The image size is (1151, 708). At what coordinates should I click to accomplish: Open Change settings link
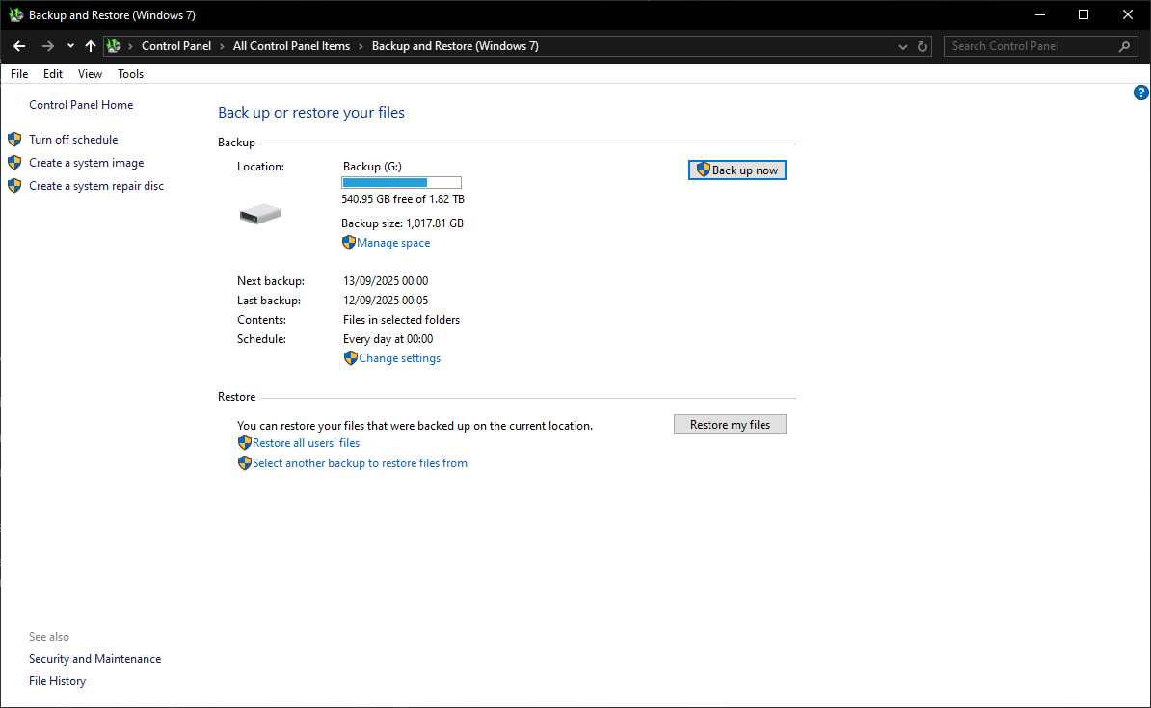coord(399,358)
